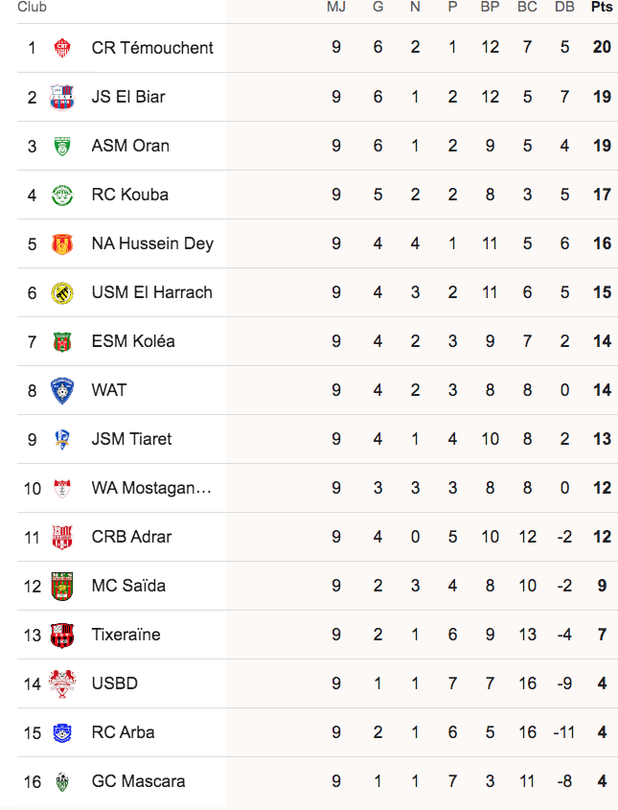Screen dimensions: 618x810
Task: Click the USBD red lions emblem
Action: tap(62, 683)
